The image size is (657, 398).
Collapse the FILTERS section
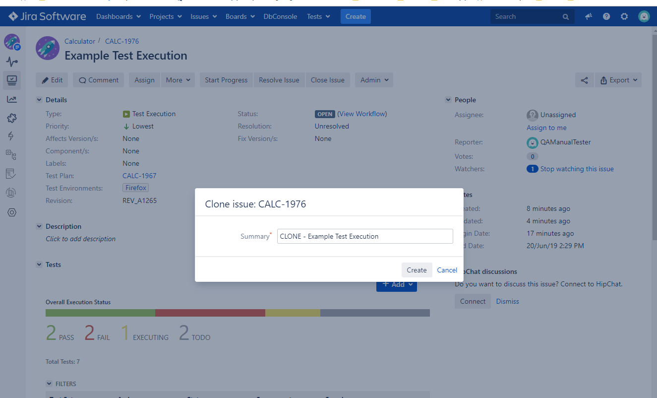tap(49, 384)
